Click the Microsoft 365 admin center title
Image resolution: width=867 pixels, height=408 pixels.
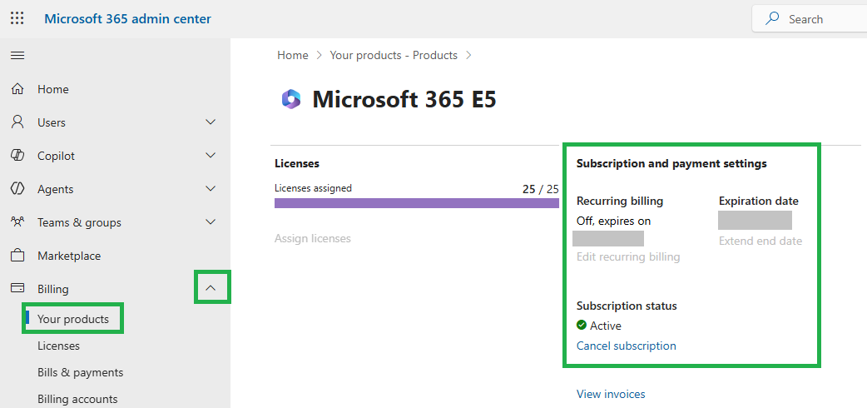click(128, 19)
